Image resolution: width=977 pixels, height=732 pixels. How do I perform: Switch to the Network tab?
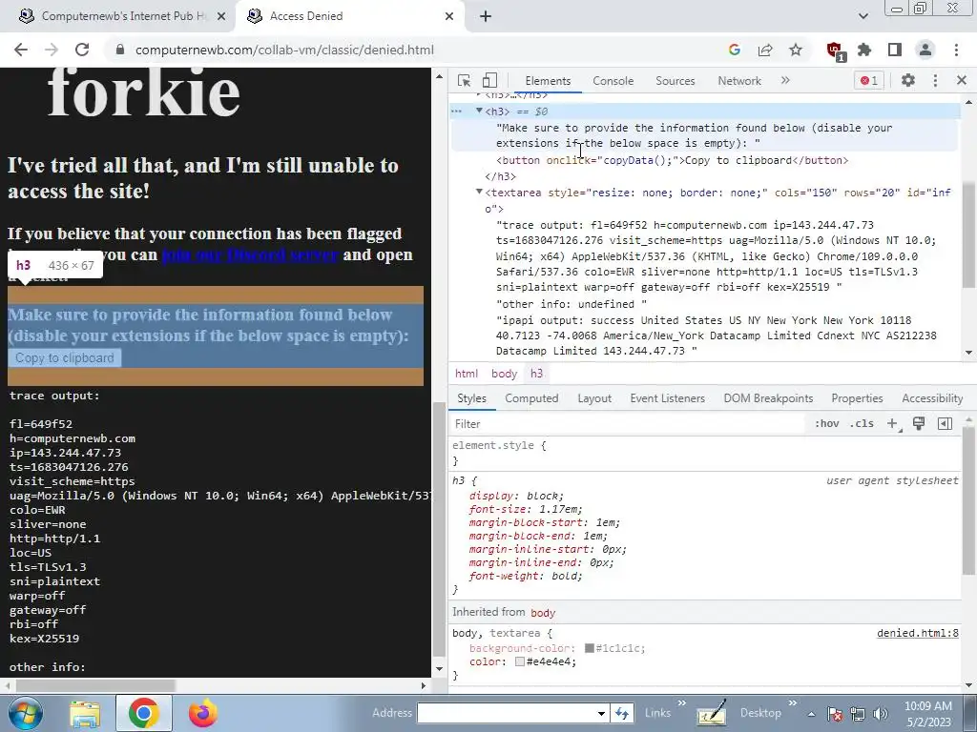click(x=739, y=81)
